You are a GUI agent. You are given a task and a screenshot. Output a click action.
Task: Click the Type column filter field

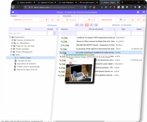123,33
